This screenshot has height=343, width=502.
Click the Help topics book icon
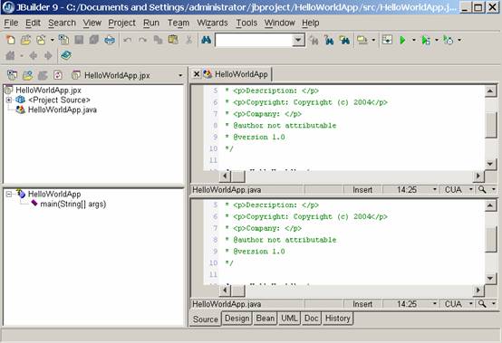click(66, 55)
